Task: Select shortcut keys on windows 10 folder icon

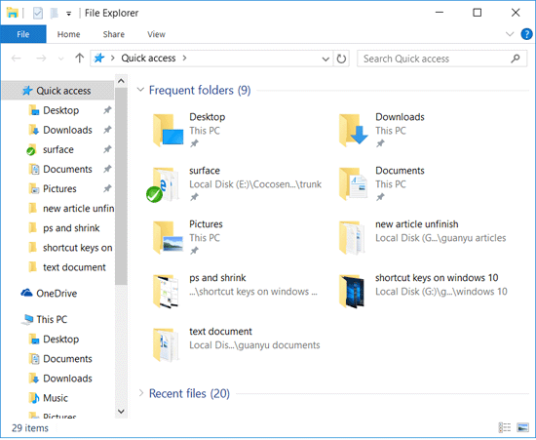Action: point(352,292)
